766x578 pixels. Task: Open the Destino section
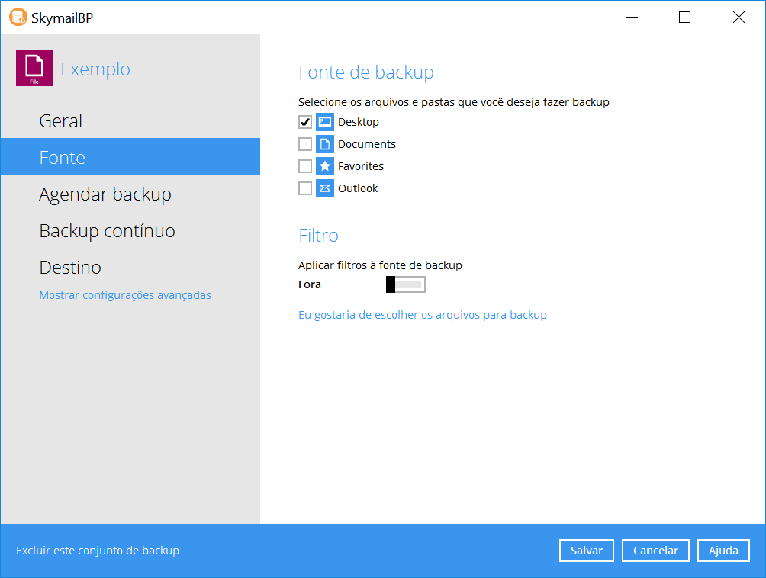tap(70, 268)
